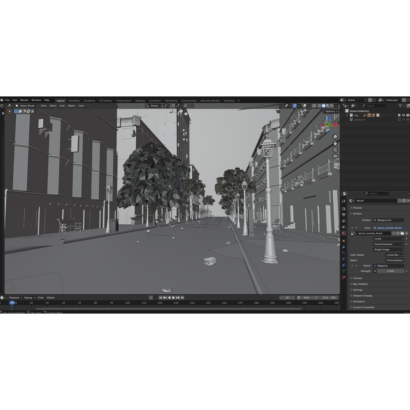
Task: Hide the city collection with its eye toggle
Action: pos(404,115)
